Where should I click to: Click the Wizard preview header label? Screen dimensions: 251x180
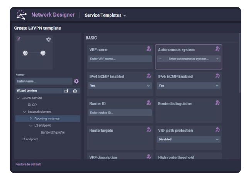pyautogui.click(x=27, y=91)
